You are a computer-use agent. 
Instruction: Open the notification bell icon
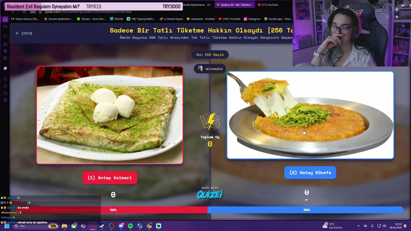(x=405, y=226)
